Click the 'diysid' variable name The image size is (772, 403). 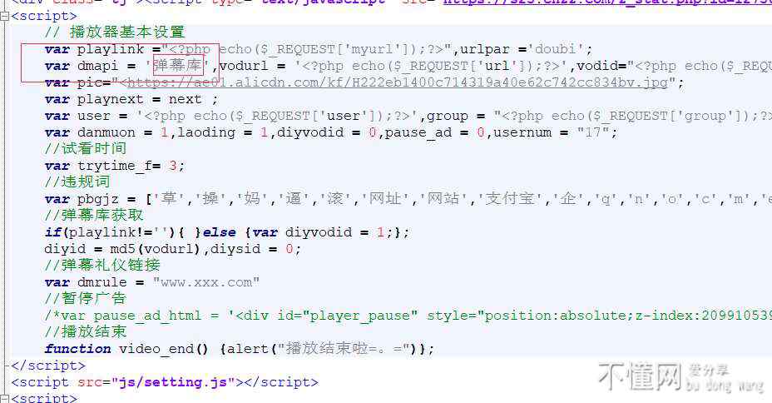tap(235, 249)
